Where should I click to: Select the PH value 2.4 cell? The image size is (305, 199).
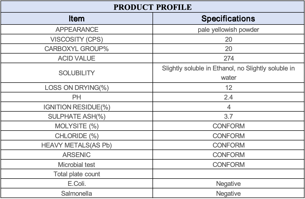tap(228, 97)
